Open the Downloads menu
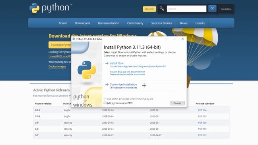The height and width of the screenshot is (145, 258). [x=82, y=23]
